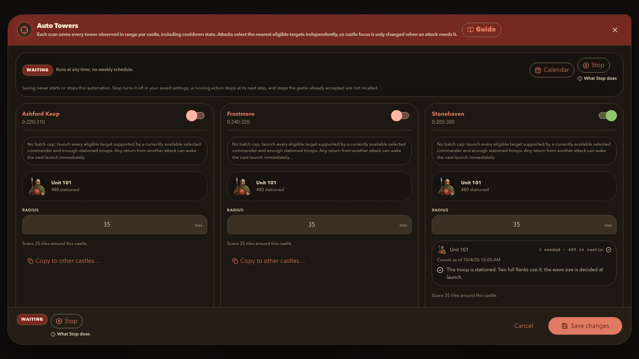Viewport: 639px width, 359px height.
Task: Click the bottom WAITING status badge
Action: tap(32, 320)
